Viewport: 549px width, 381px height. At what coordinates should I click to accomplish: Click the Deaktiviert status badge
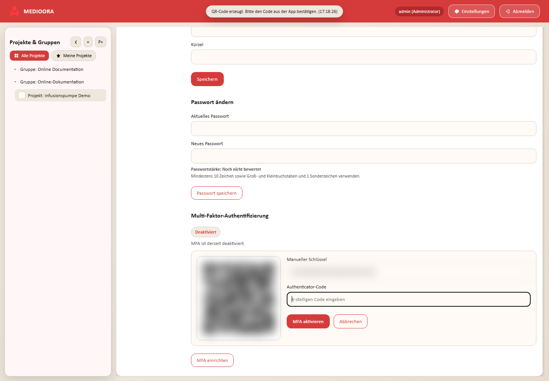tap(205, 232)
